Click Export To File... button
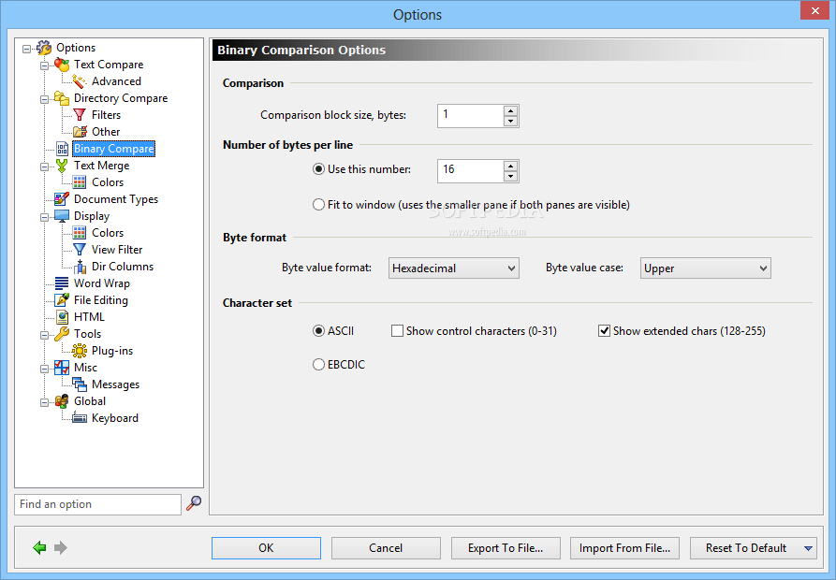 tap(506, 548)
